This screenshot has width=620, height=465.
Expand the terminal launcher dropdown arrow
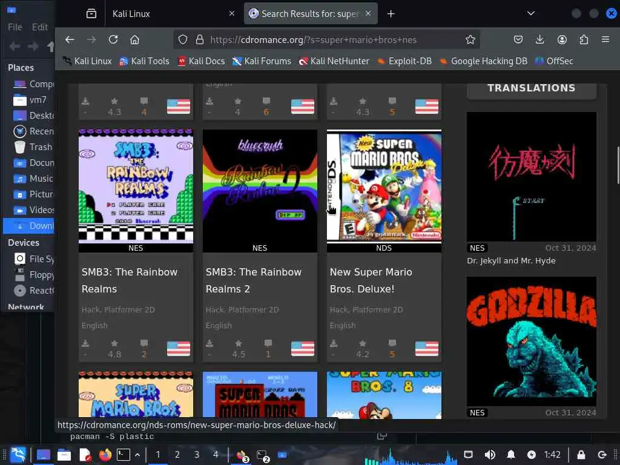137,455
